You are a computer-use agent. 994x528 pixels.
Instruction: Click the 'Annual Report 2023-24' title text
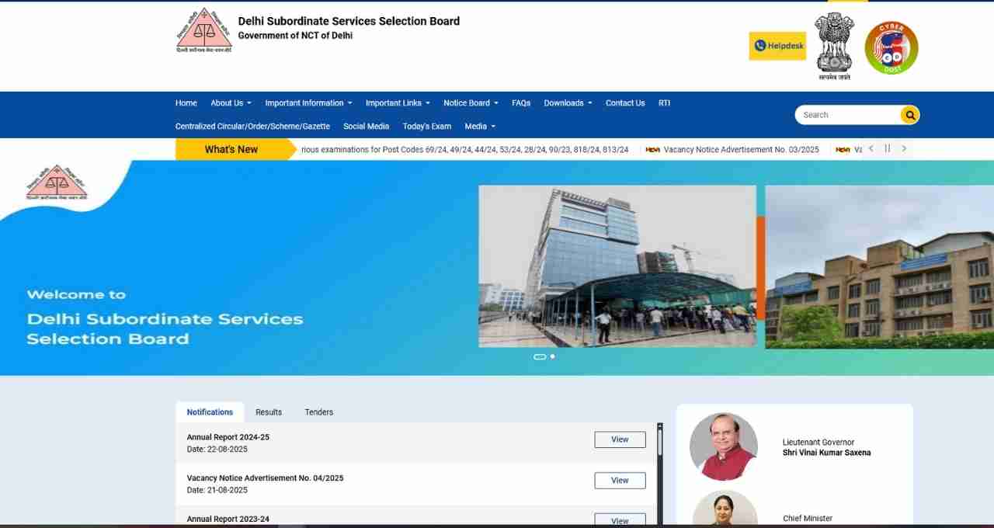[228, 519]
